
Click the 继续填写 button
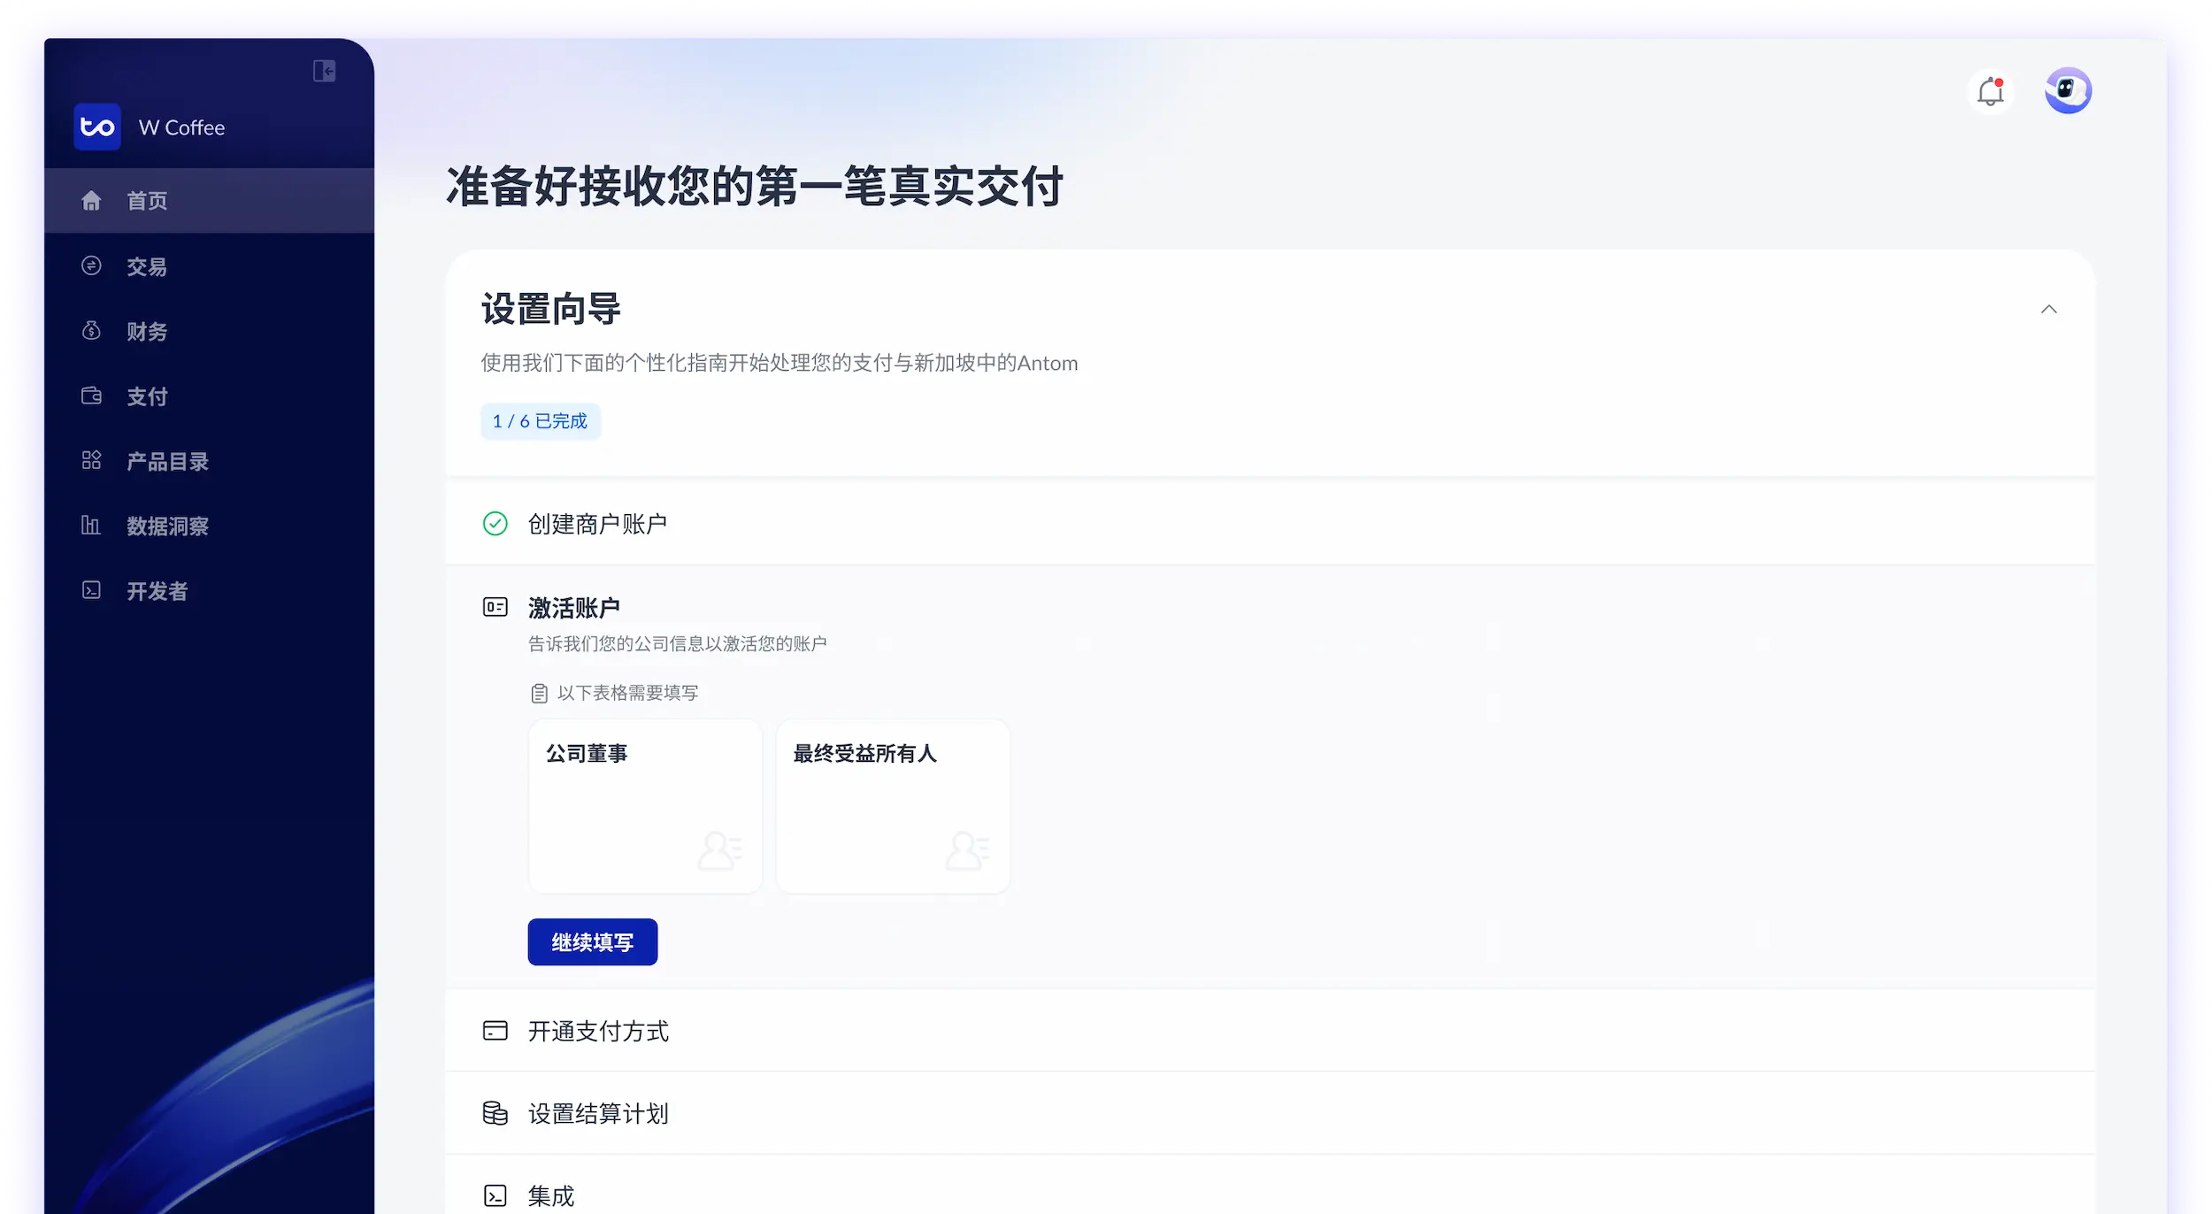click(x=593, y=942)
